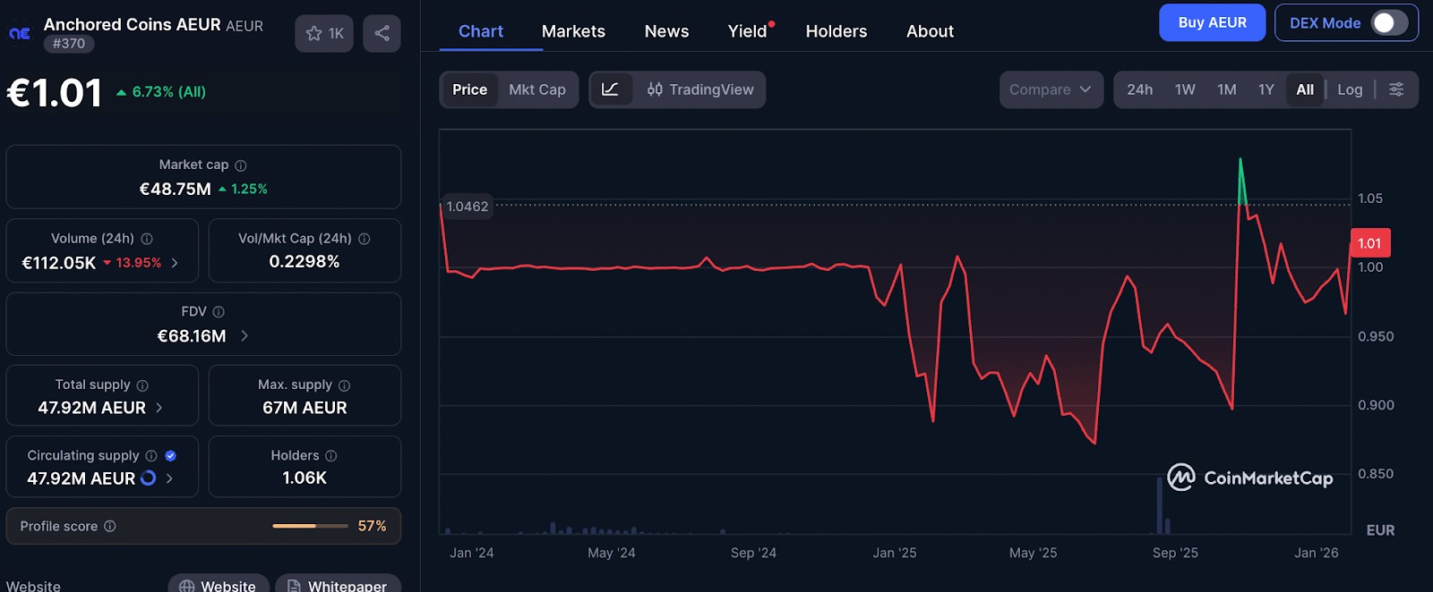1433x592 pixels.
Task: Expand FDV details chevron
Action: click(x=245, y=336)
